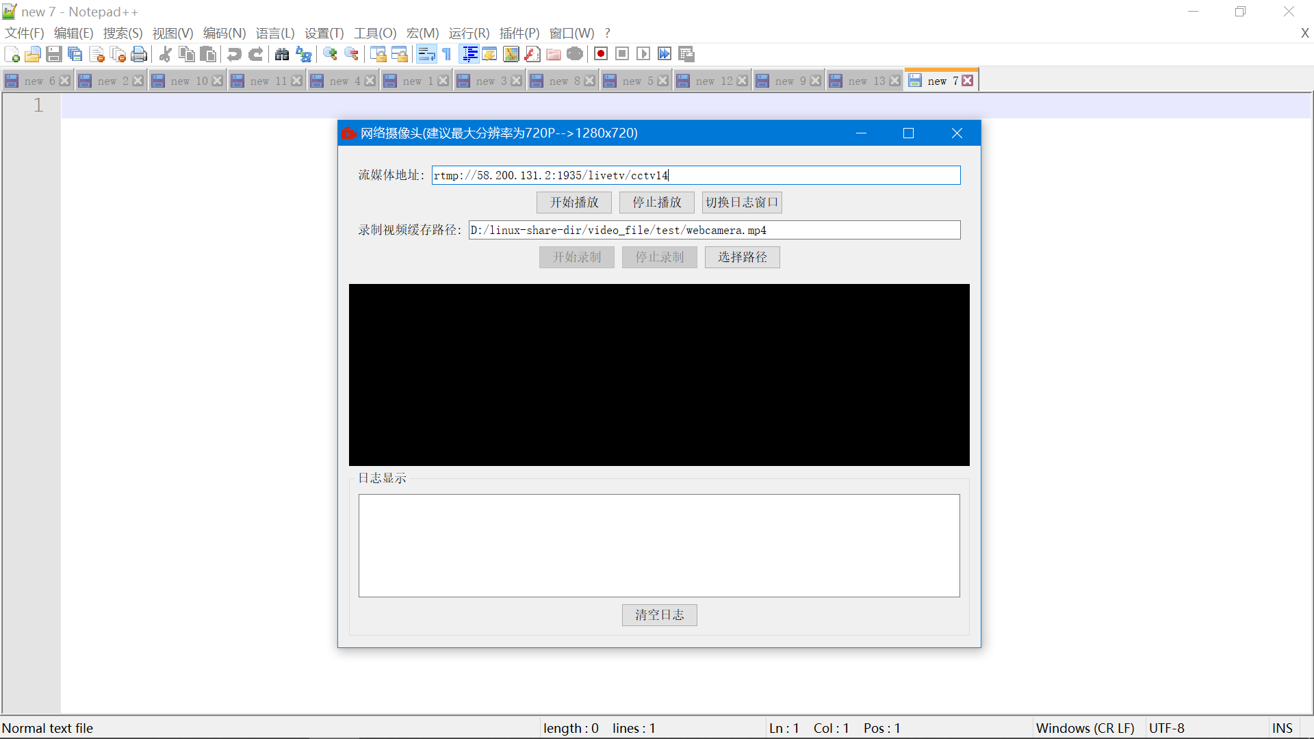Click the Undo arrow icon

pyautogui.click(x=235, y=54)
